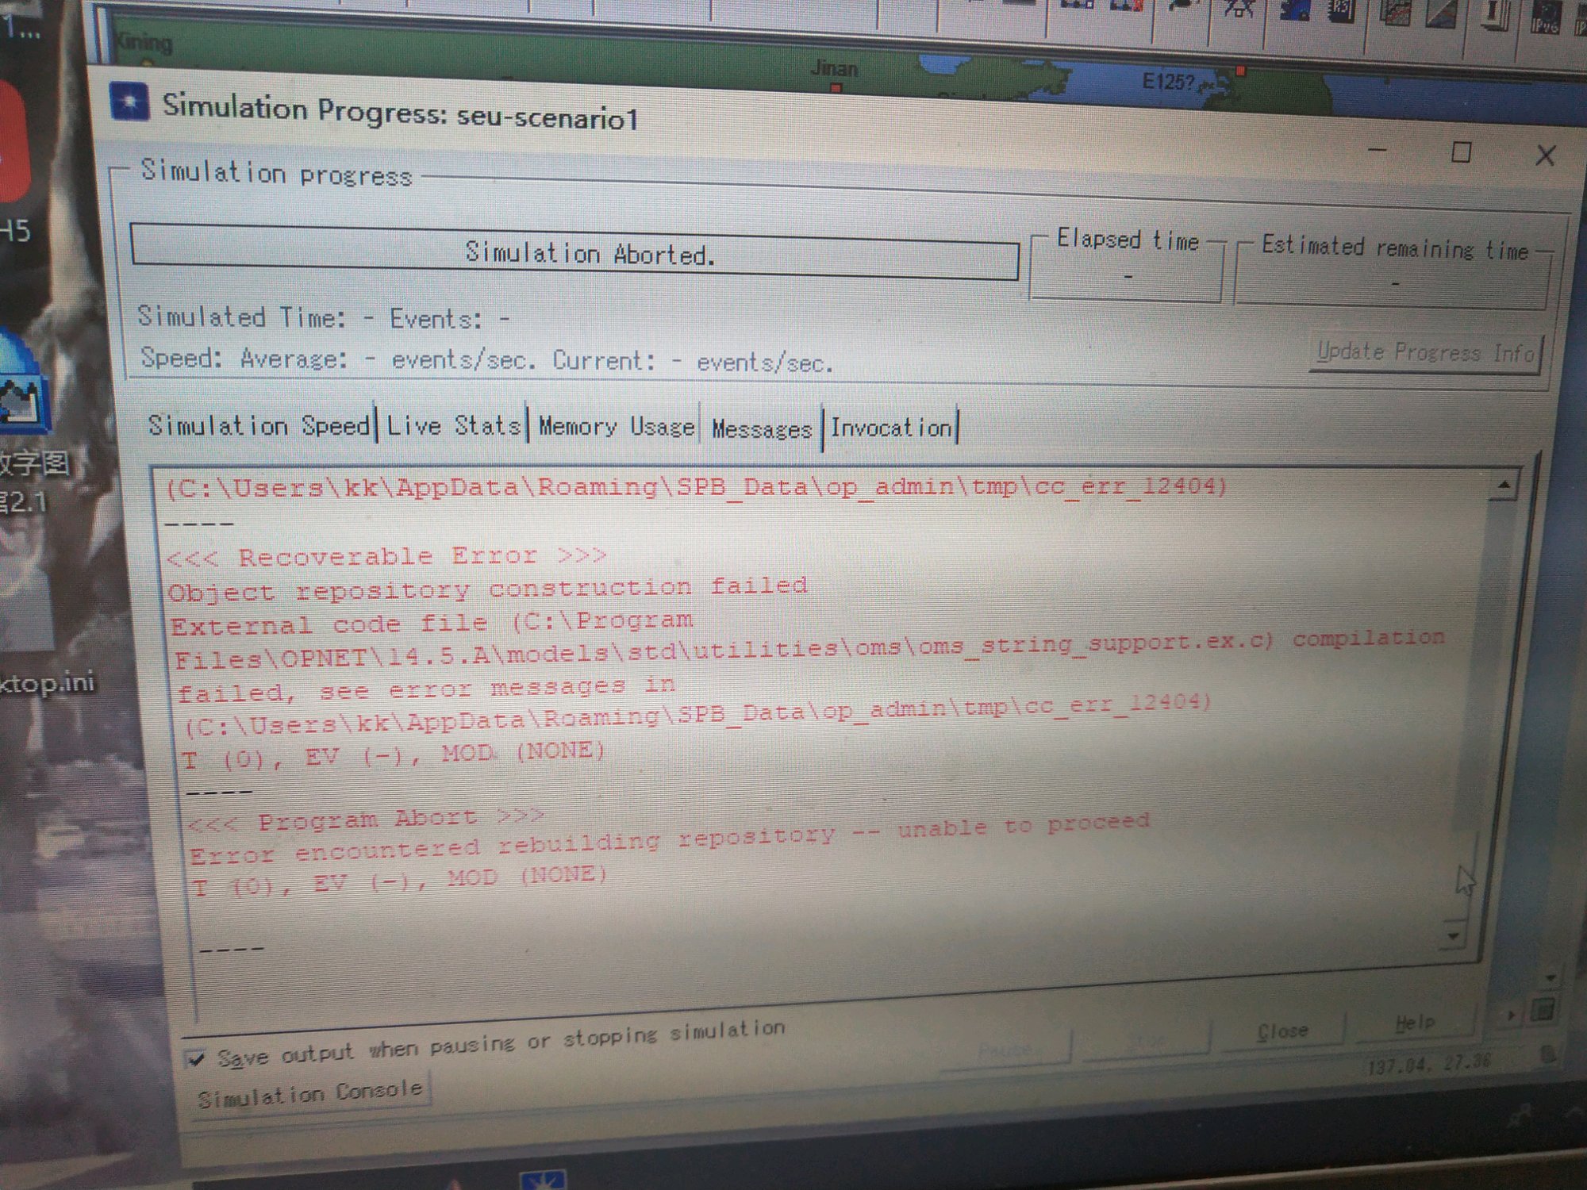Select the Memory Usage tab
The image size is (1587, 1190).
click(x=616, y=427)
